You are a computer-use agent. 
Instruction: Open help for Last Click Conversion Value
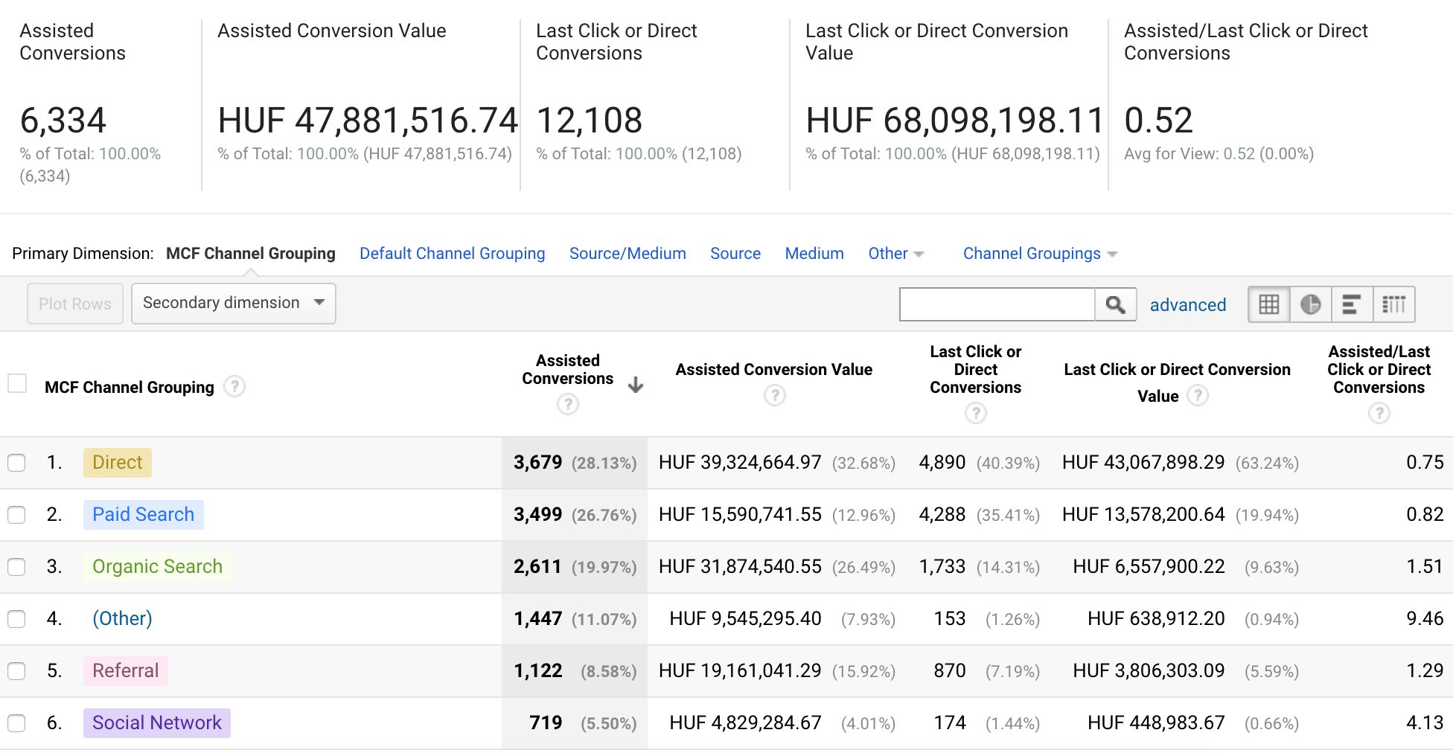[1198, 395]
